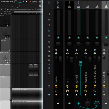Image resolution: width=109 pixels, height=109 pixels.
Task: Toggle effects plug icon on master track
Action: (56, 86)
